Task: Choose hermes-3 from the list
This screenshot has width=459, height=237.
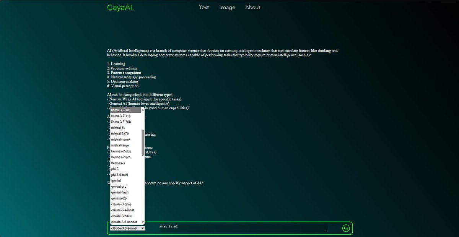Action: point(125,163)
